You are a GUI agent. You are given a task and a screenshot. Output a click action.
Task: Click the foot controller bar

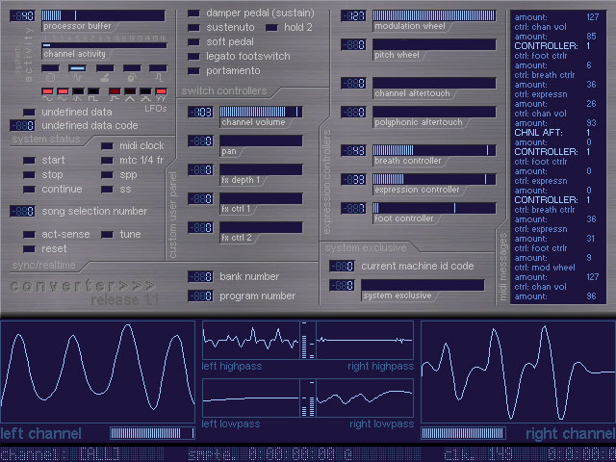tap(434, 208)
